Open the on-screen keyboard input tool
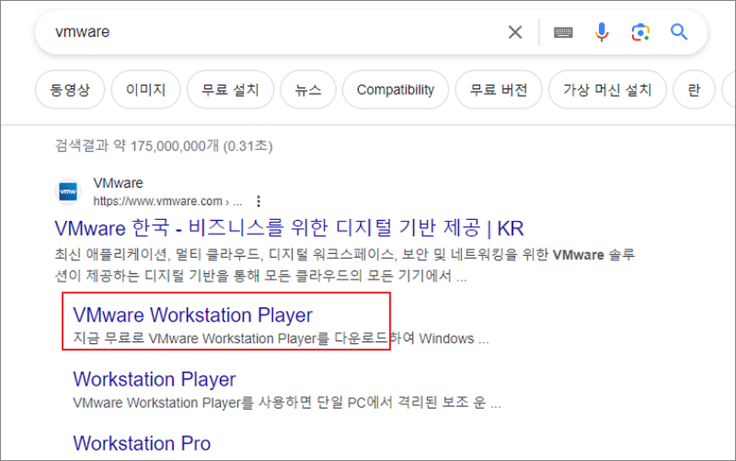The image size is (736, 461). (563, 32)
